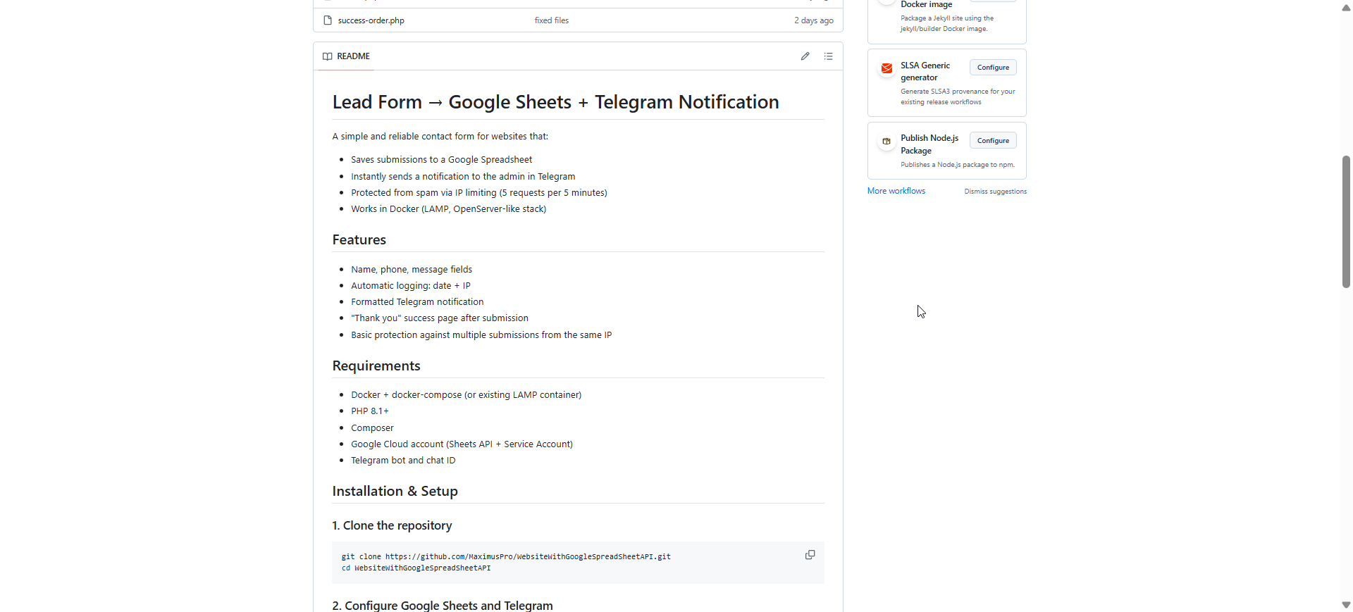This screenshot has height=612, width=1353.
Task: Click the "Works in Docker" bullet
Action: tap(448, 209)
